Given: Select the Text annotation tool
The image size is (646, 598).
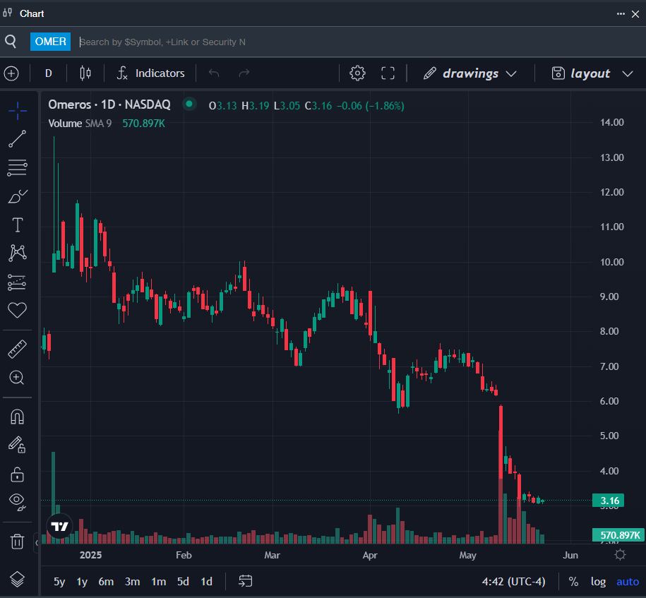Looking at the screenshot, I should pos(18,225).
